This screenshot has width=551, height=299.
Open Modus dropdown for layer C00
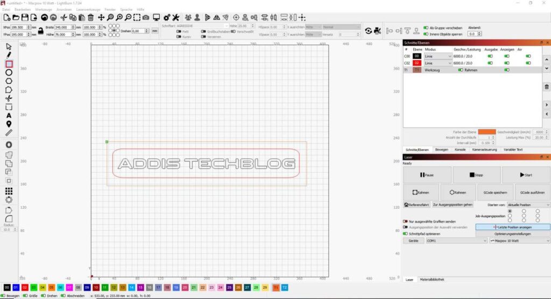(438, 56)
